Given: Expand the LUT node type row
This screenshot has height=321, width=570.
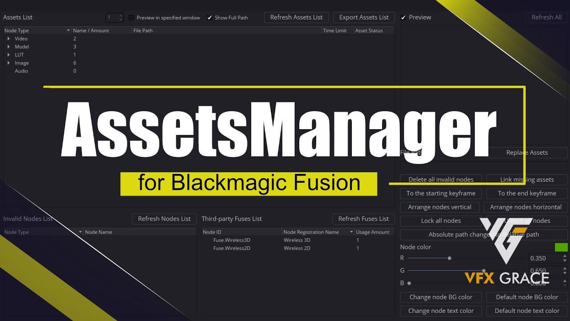Looking at the screenshot, I should pyautogui.click(x=8, y=55).
